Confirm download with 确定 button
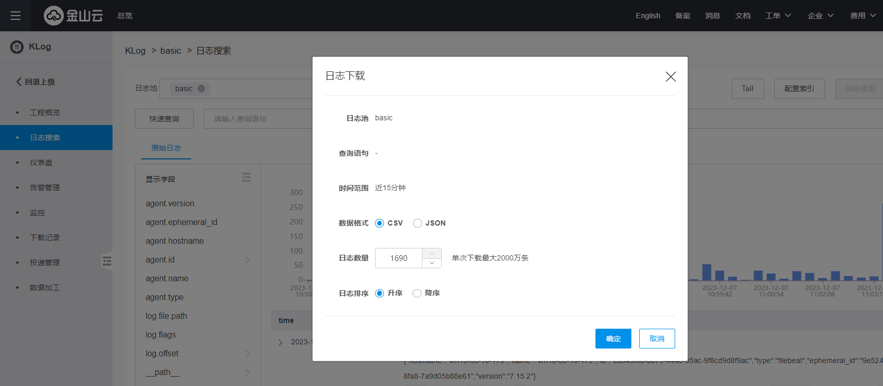This screenshot has width=883, height=386. [613, 339]
